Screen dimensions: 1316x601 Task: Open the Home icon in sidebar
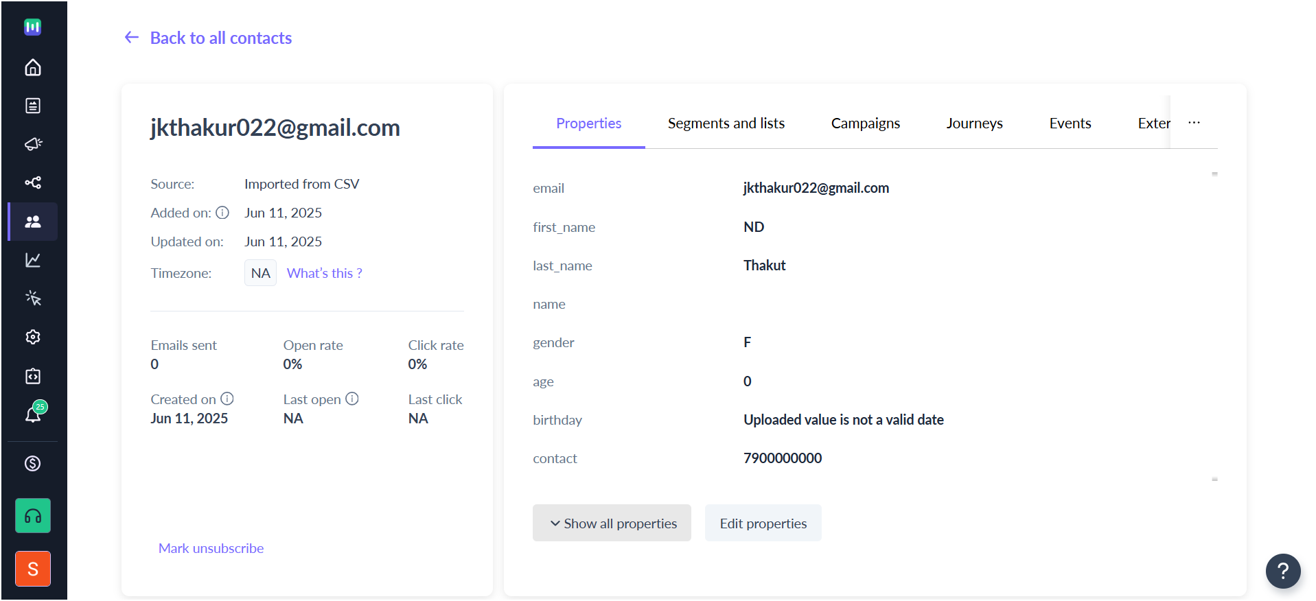(33, 67)
